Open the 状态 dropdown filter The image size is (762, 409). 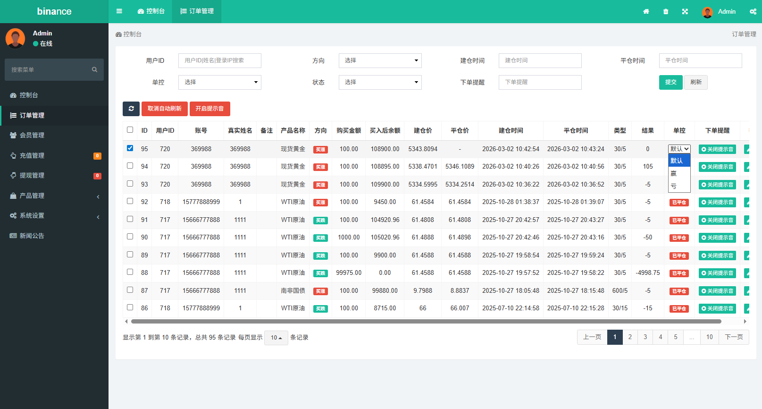pos(380,82)
